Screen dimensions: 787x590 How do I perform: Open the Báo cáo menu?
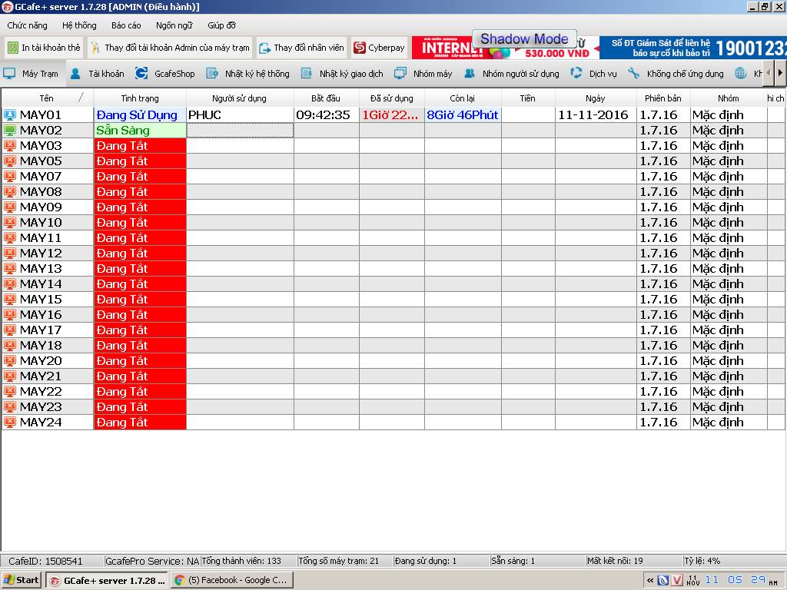(126, 25)
